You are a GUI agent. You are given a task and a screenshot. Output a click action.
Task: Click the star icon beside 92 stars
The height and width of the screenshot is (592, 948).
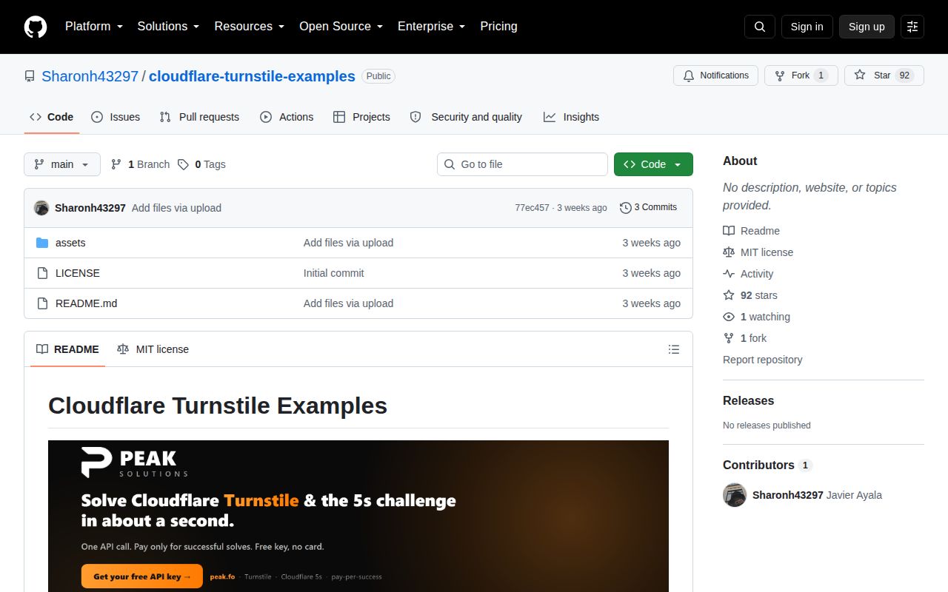click(729, 295)
